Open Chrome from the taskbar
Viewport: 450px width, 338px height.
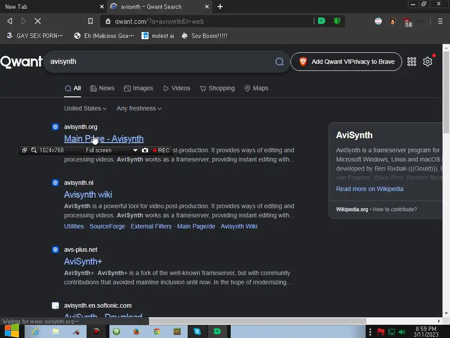(157, 331)
